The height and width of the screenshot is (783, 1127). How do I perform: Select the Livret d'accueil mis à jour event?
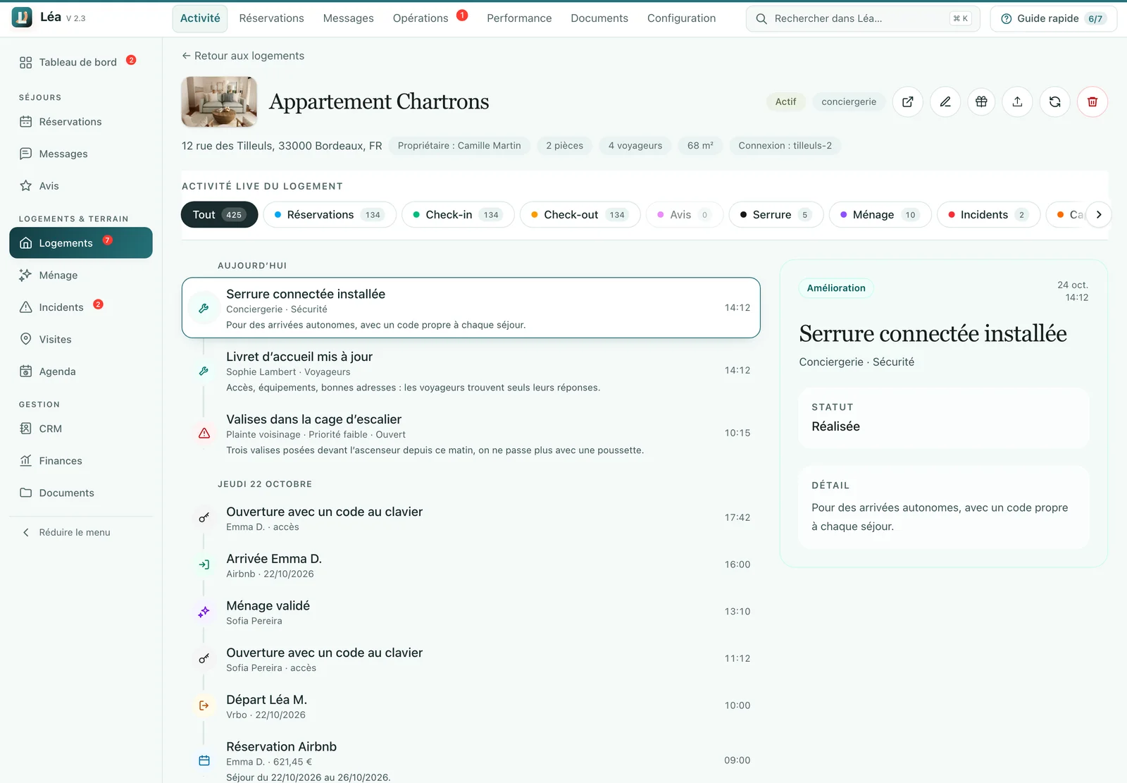[x=471, y=371]
